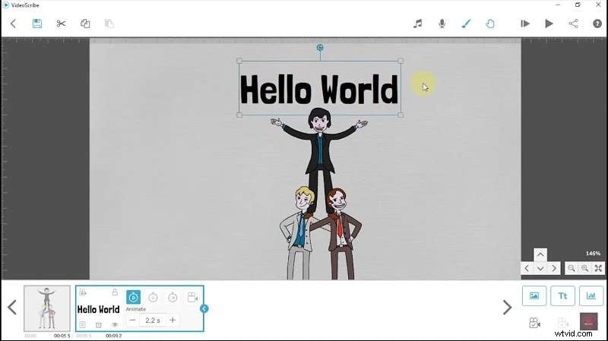608x341 pixels.
Task: Edit the 2.2 s animate time field
Action: pos(153,320)
